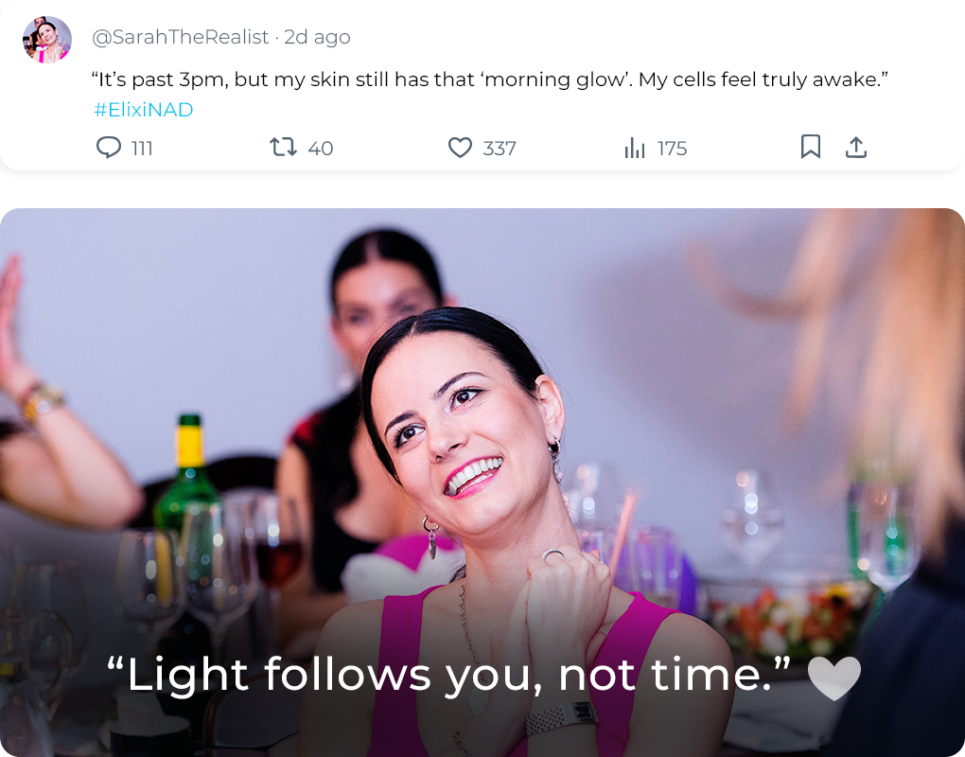This screenshot has height=757, width=965.
Task: Click the reply speech bubble icon
Action: [110, 148]
